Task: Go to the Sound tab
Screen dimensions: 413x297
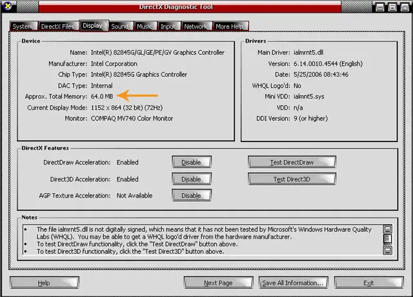Action: click(x=120, y=26)
